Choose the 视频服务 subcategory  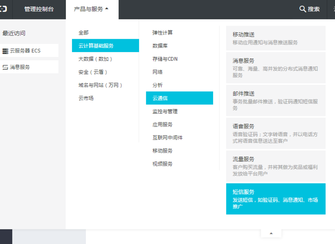click(x=180, y=164)
